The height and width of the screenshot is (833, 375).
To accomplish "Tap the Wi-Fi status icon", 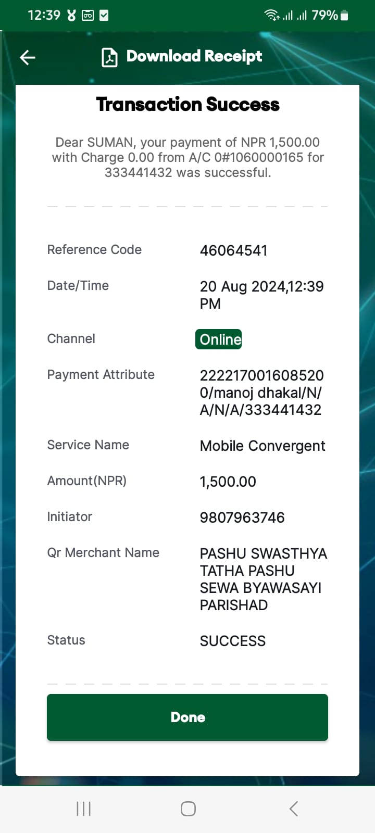I will point(272,15).
